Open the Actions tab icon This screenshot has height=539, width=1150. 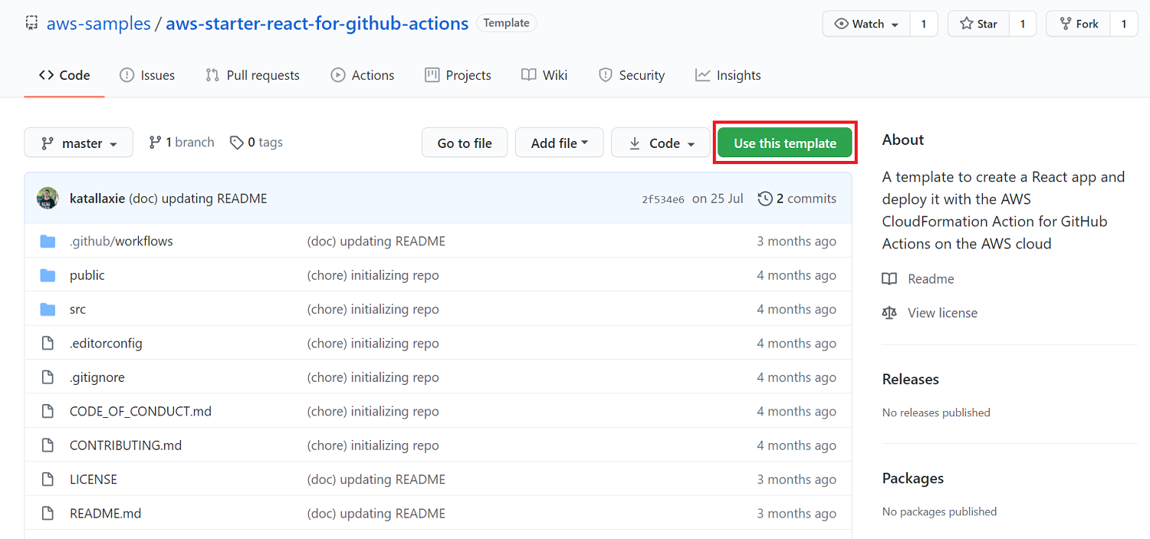click(337, 74)
